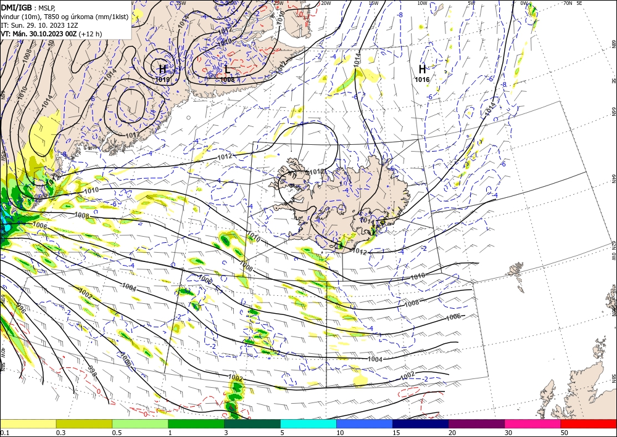Click the 996 isobar label
617x437 pixels.
pos(21,308)
